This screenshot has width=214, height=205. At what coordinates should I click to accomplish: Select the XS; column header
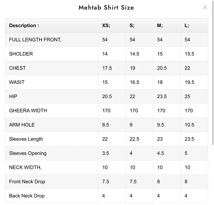click(x=106, y=26)
